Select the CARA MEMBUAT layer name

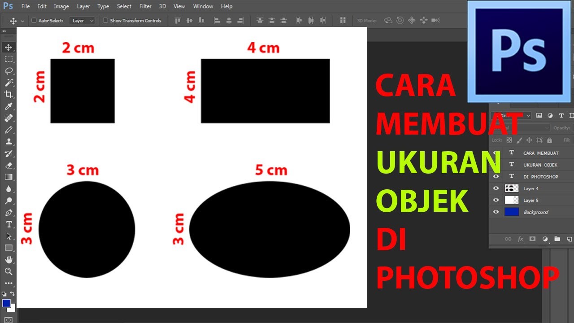tap(541, 153)
